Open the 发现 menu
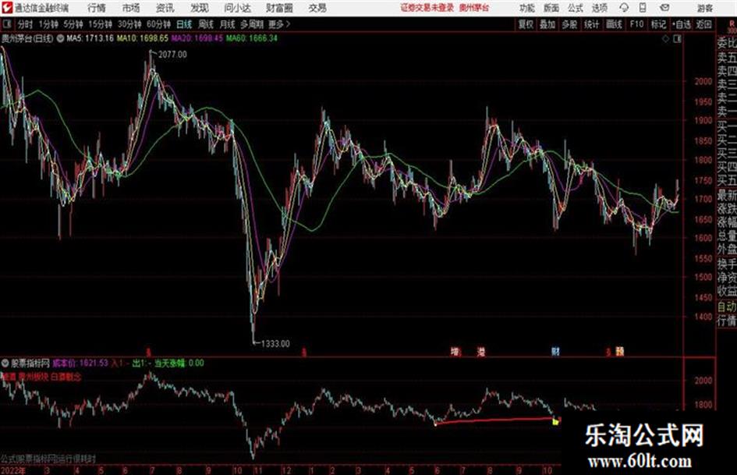The image size is (737, 475). click(x=200, y=8)
